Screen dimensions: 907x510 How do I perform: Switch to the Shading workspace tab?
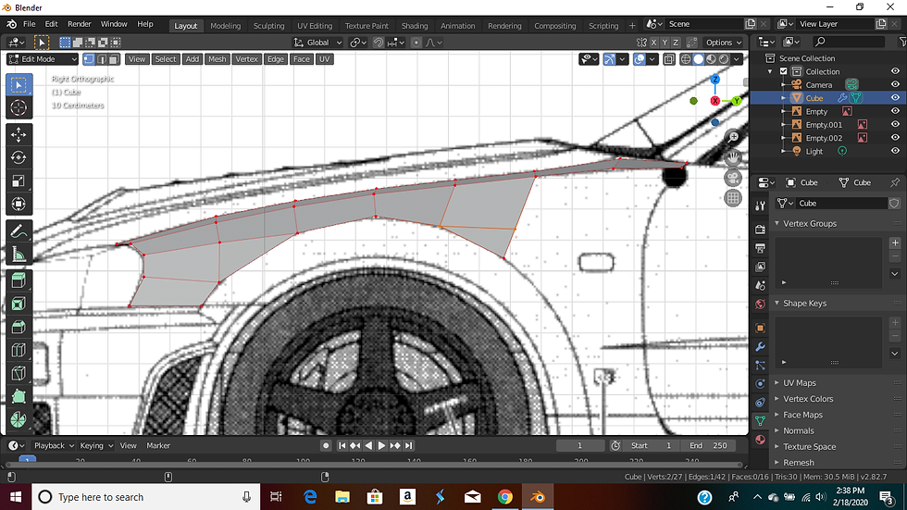415,25
